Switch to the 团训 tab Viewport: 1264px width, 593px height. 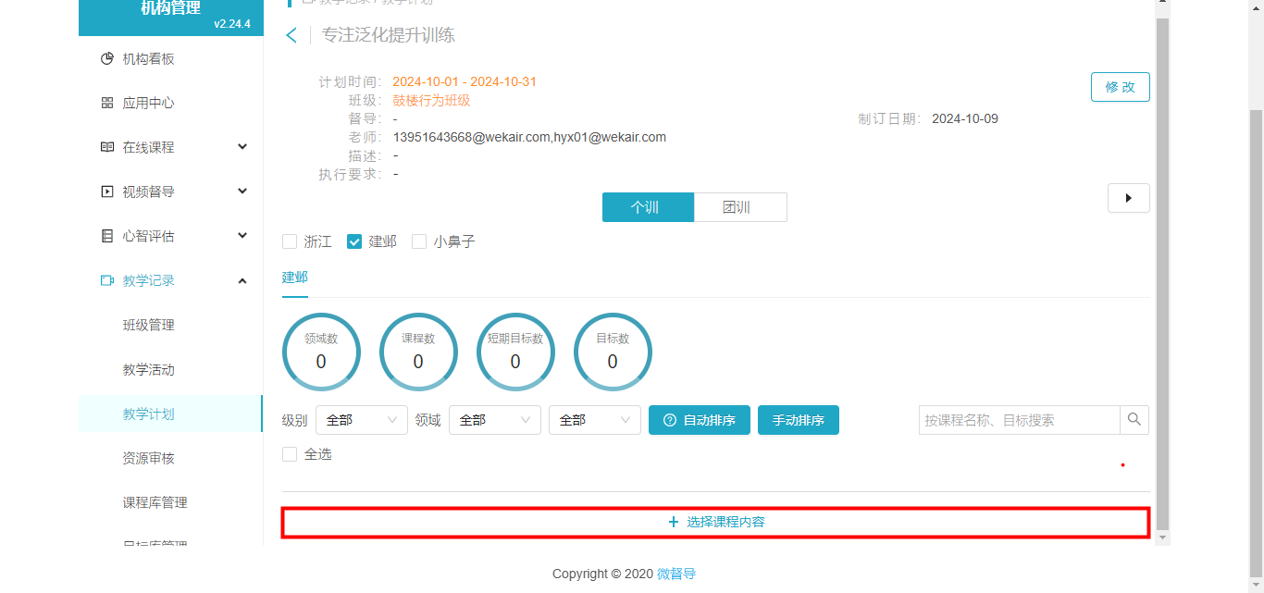pyautogui.click(x=740, y=207)
